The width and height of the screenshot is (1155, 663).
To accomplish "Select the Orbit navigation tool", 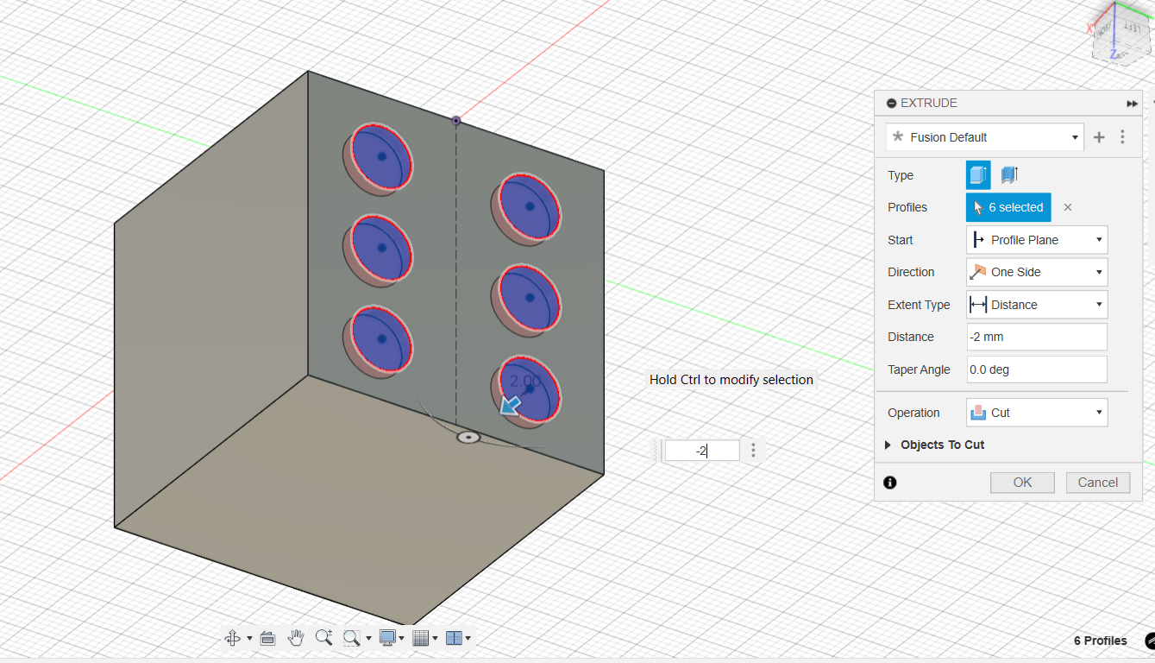I will click(232, 638).
